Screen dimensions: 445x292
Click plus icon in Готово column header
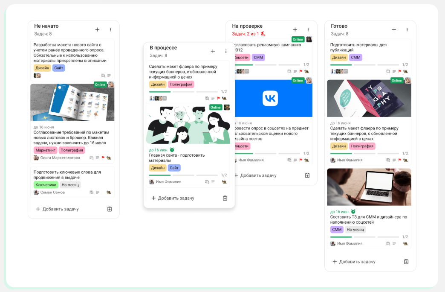pos(394,29)
